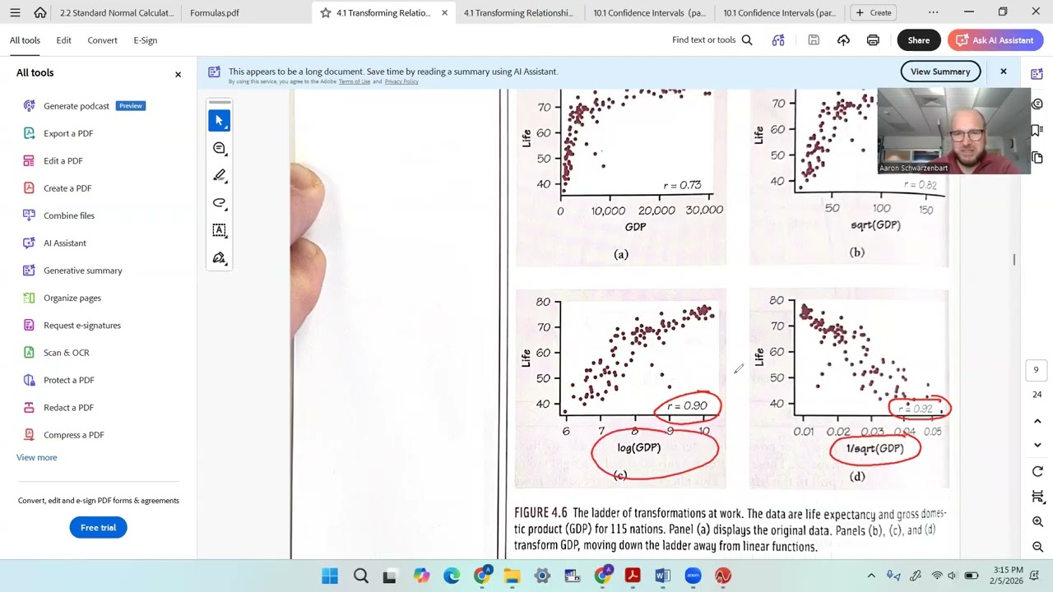
Task: Click the View Summary button
Action: coord(940,72)
